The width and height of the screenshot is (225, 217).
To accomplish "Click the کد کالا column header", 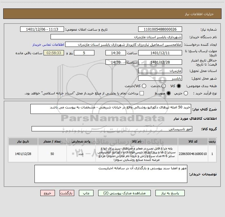I will pos(193,141).
